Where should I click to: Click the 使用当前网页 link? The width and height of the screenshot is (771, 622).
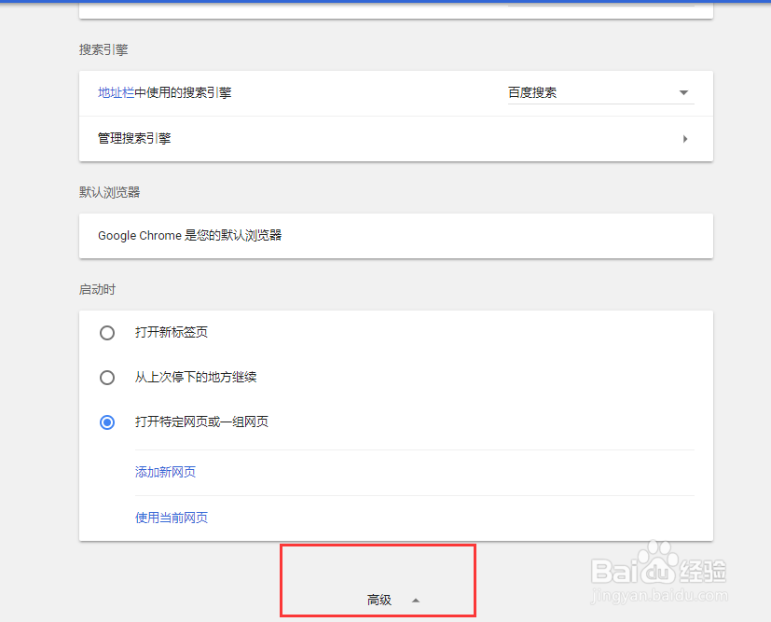point(171,518)
